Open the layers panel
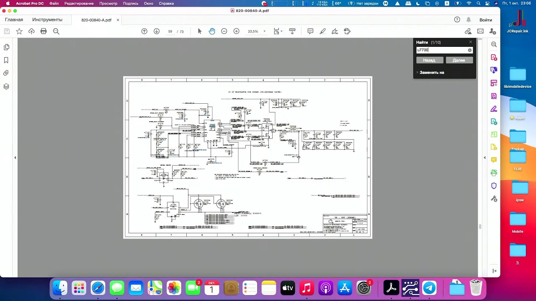This screenshot has width=536, height=301. (6, 87)
